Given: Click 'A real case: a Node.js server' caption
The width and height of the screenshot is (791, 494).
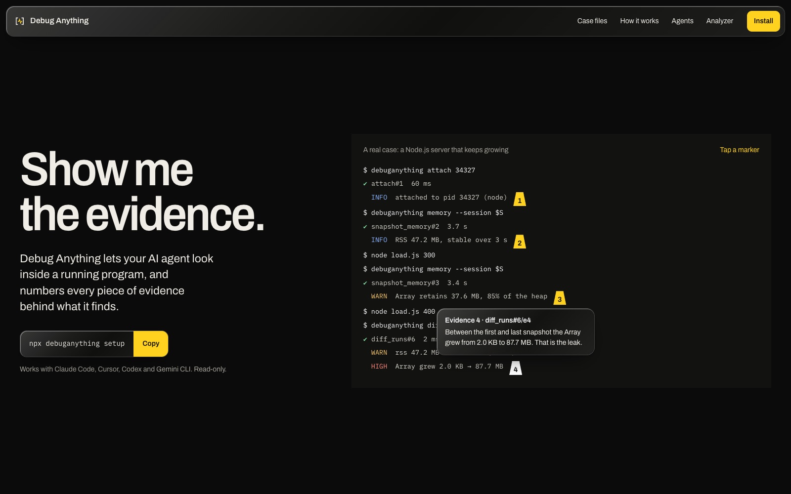Looking at the screenshot, I should coord(436,150).
